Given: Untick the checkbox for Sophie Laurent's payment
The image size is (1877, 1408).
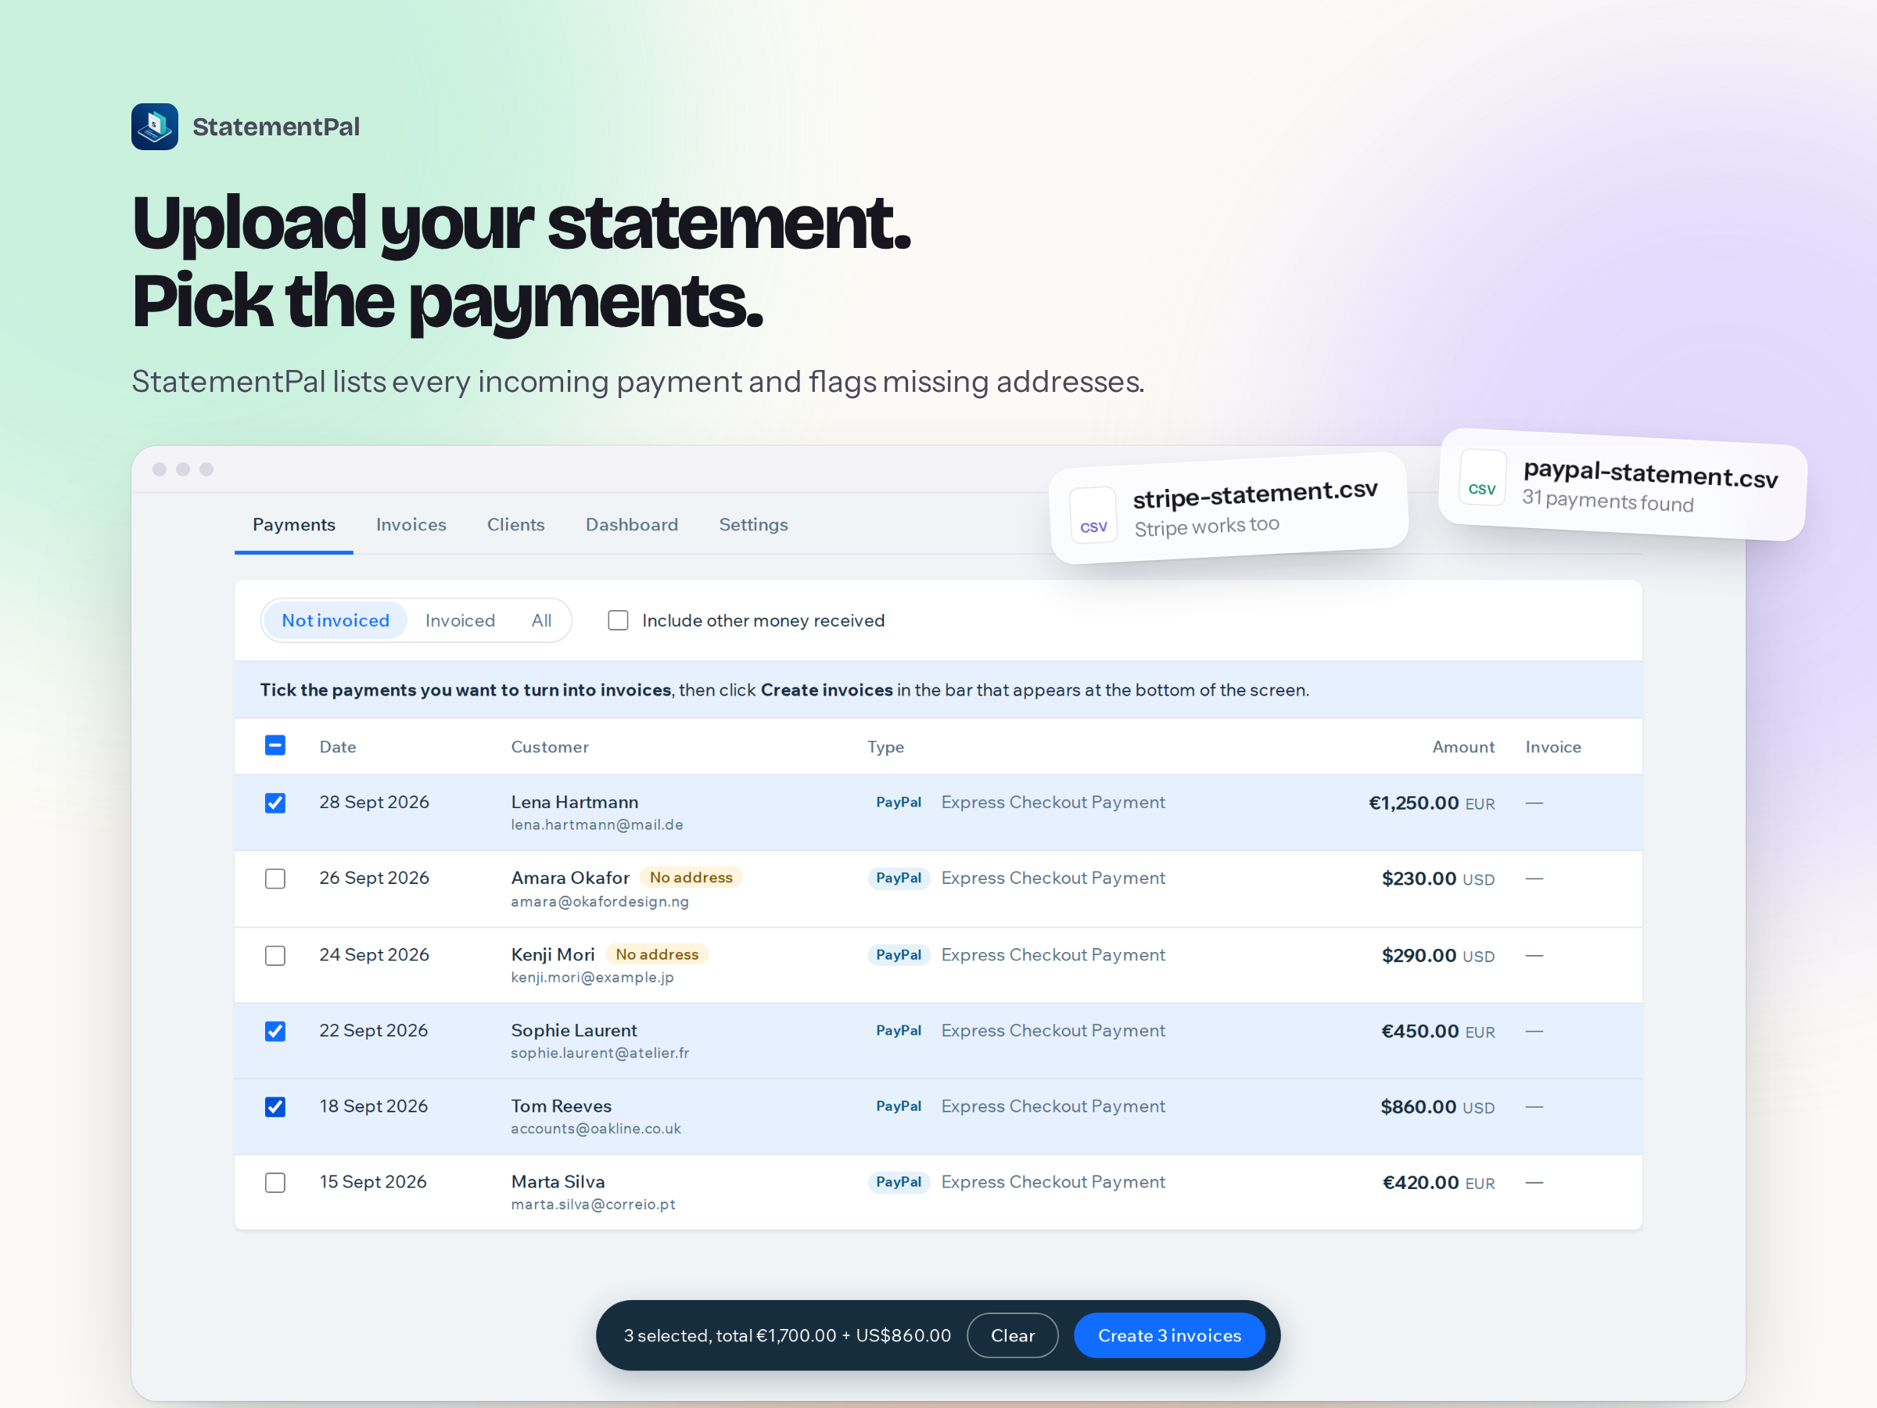Looking at the screenshot, I should tap(275, 1031).
